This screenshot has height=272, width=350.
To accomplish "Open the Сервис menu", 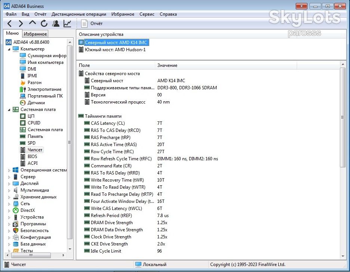I will click(147, 14).
